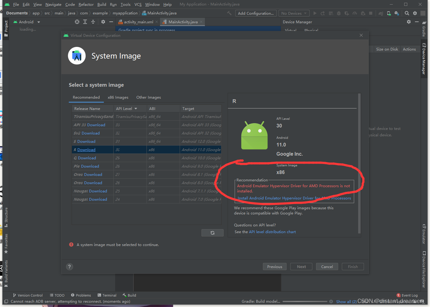
Task: Sort by API Level column arrow
Action: [136, 109]
